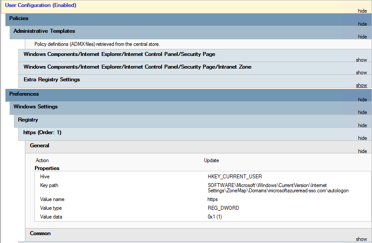Screen dimensions: 372x243
Task: Click the Properties label under Action
Action: pyautogui.click(x=47, y=168)
